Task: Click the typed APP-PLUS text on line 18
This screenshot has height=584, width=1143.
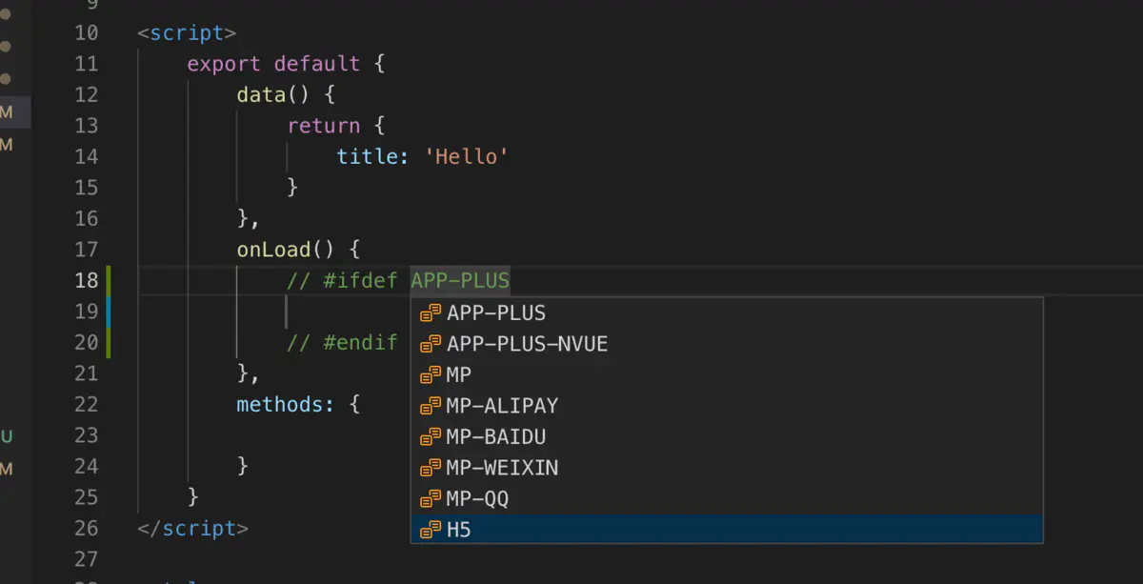Action: point(460,280)
